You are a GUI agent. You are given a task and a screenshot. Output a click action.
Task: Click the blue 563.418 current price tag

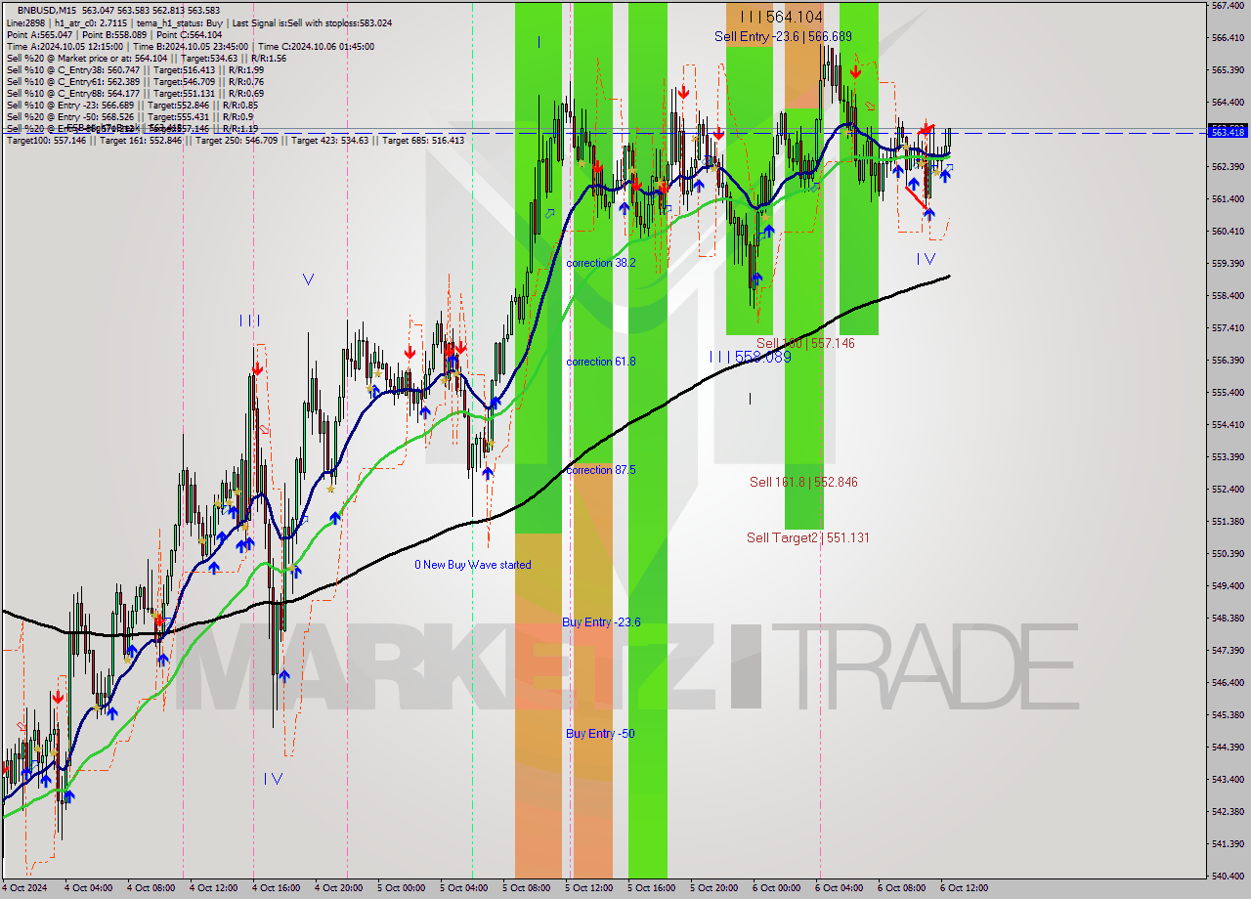pos(1228,132)
